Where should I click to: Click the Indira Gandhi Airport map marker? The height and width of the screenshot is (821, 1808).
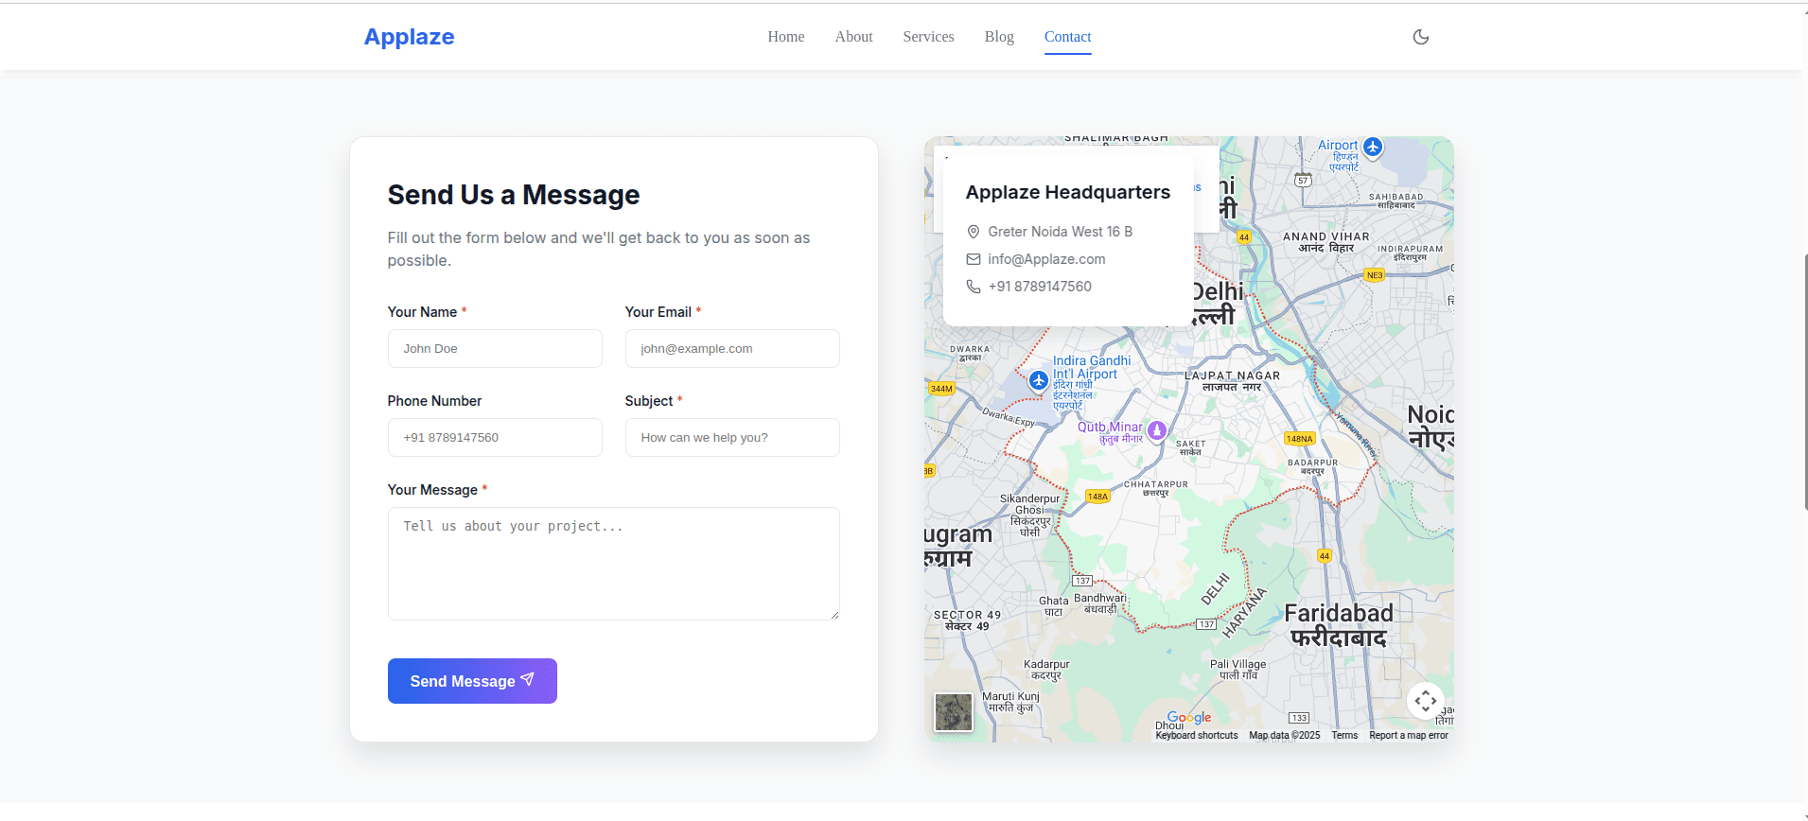(1039, 380)
